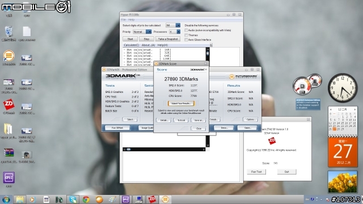Click the Futuremark logo in 3DMark06
Viewport: 363px width, 204px height.
243,76
